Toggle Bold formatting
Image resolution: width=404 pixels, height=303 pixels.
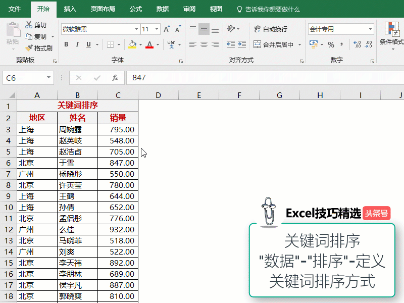66,44
